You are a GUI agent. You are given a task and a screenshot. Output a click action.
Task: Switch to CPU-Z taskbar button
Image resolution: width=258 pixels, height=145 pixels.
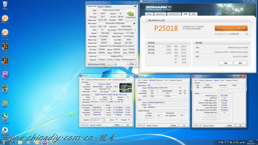45,142
